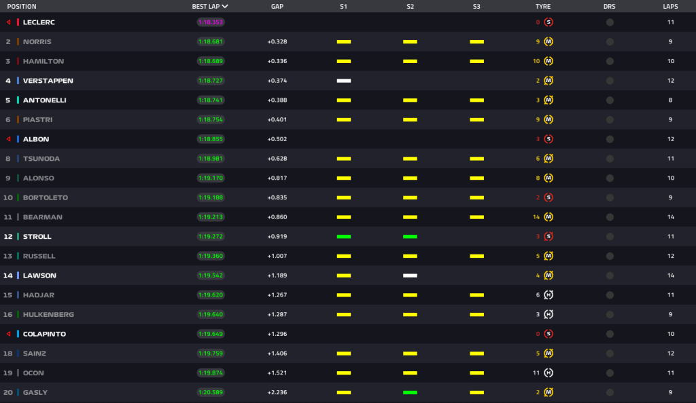Click Tsunoda's medium tyre icon

pos(549,159)
